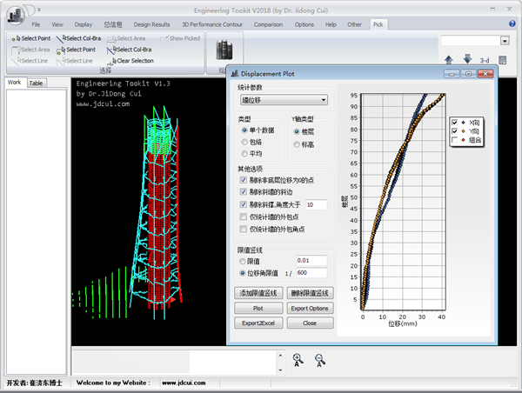Click the Displacement Plot title bar chart icon

(235, 74)
